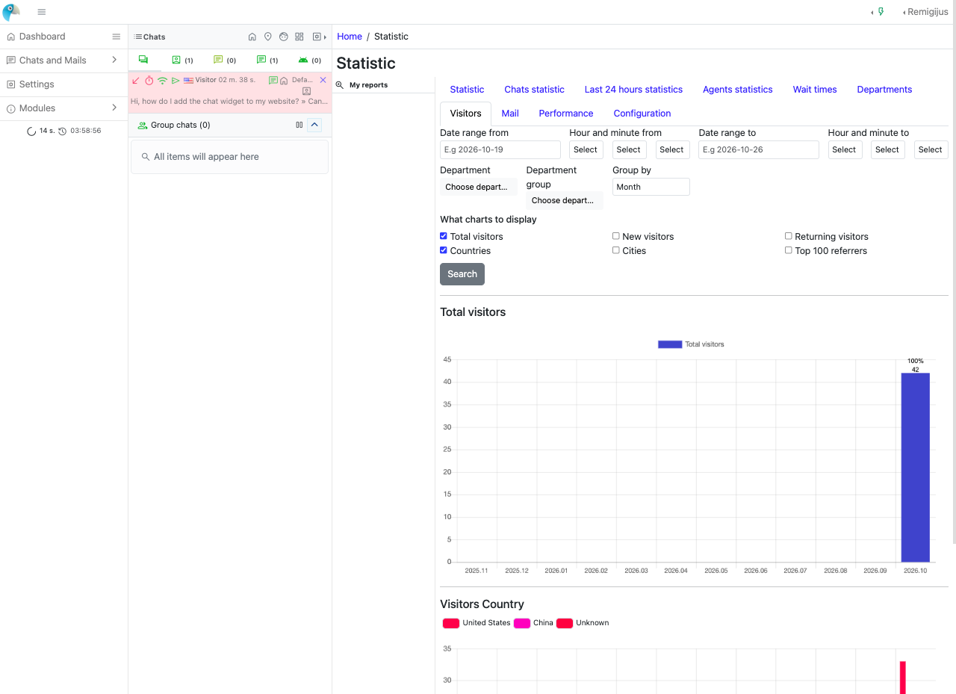Enable the Returning visitors checkbox
Viewport: 956px width, 694px height.
tap(789, 236)
